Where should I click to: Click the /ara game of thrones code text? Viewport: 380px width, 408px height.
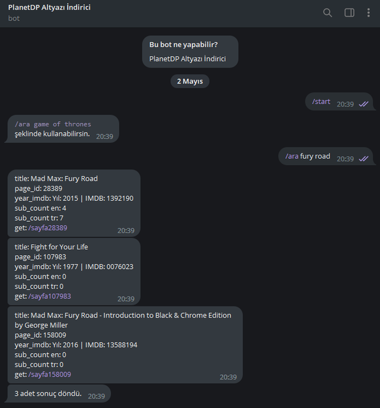53,124
